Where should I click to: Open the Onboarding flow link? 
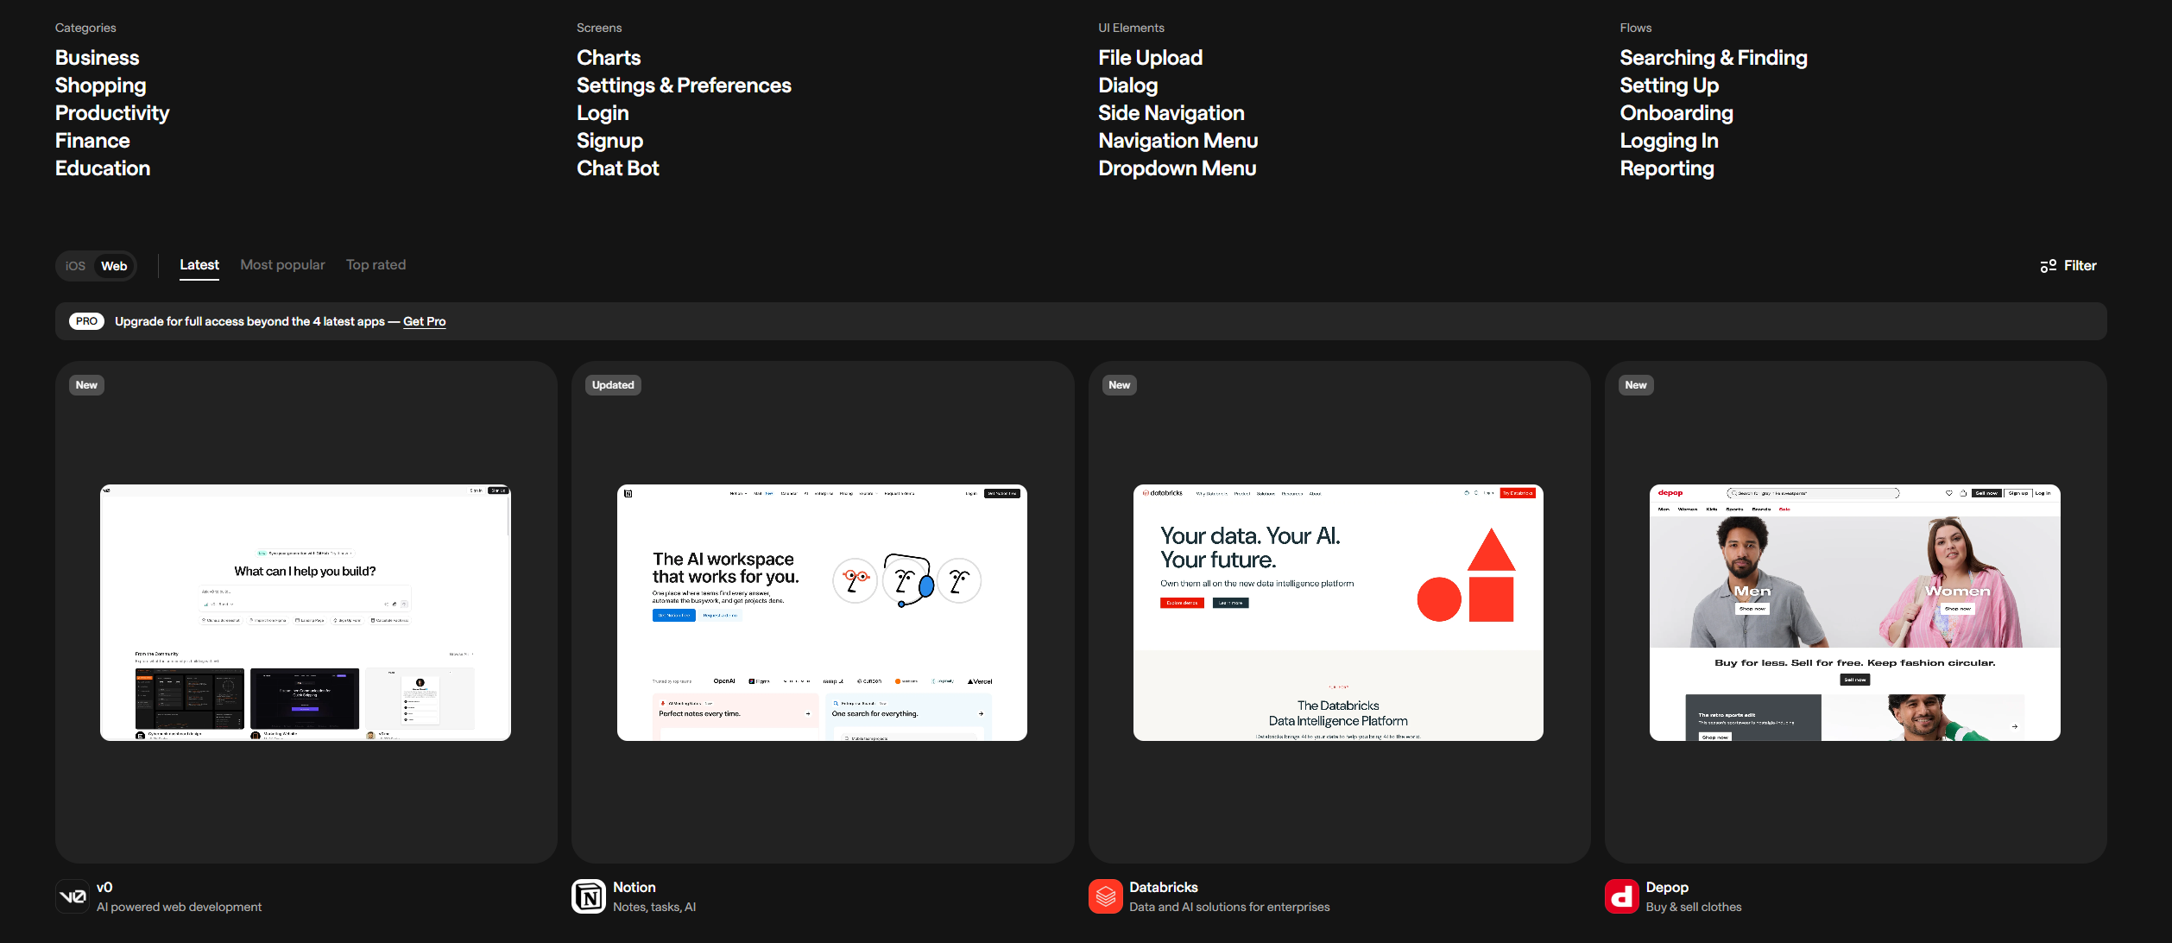1676,113
